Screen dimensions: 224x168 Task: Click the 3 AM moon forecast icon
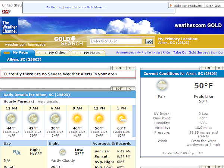(33, 119)
